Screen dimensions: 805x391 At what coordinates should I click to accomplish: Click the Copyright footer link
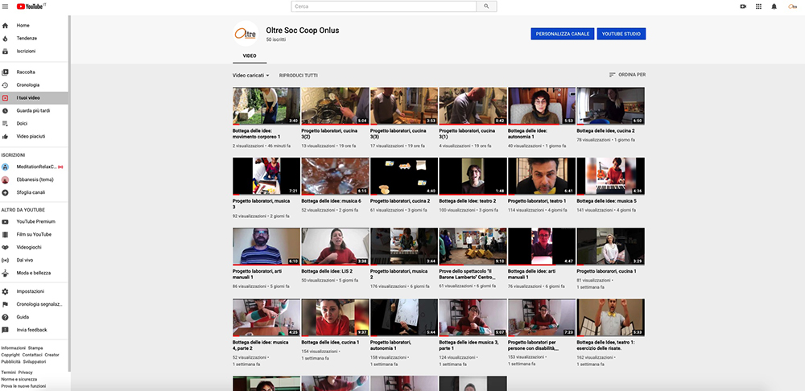(x=10, y=355)
